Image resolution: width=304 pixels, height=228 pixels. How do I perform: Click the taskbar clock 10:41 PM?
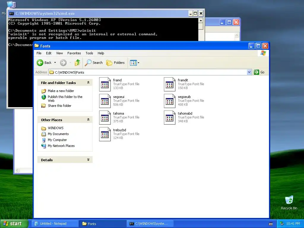pyautogui.click(x=293, y=224)
